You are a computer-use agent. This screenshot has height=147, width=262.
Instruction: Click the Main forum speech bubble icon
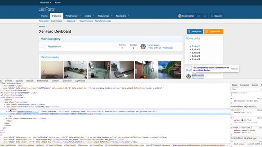click(x=43, y=47)
